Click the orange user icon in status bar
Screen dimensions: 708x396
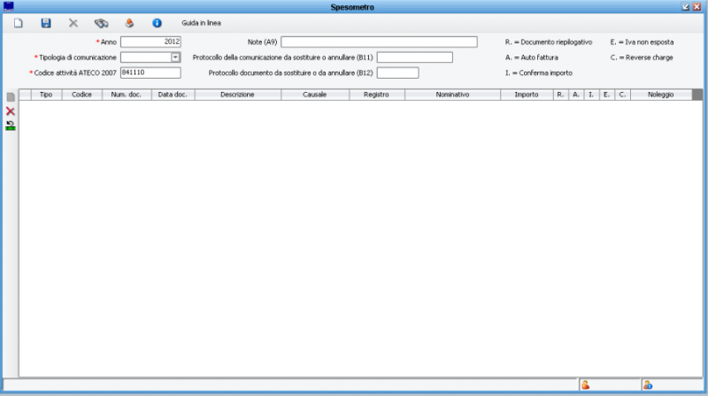(585, 385)
